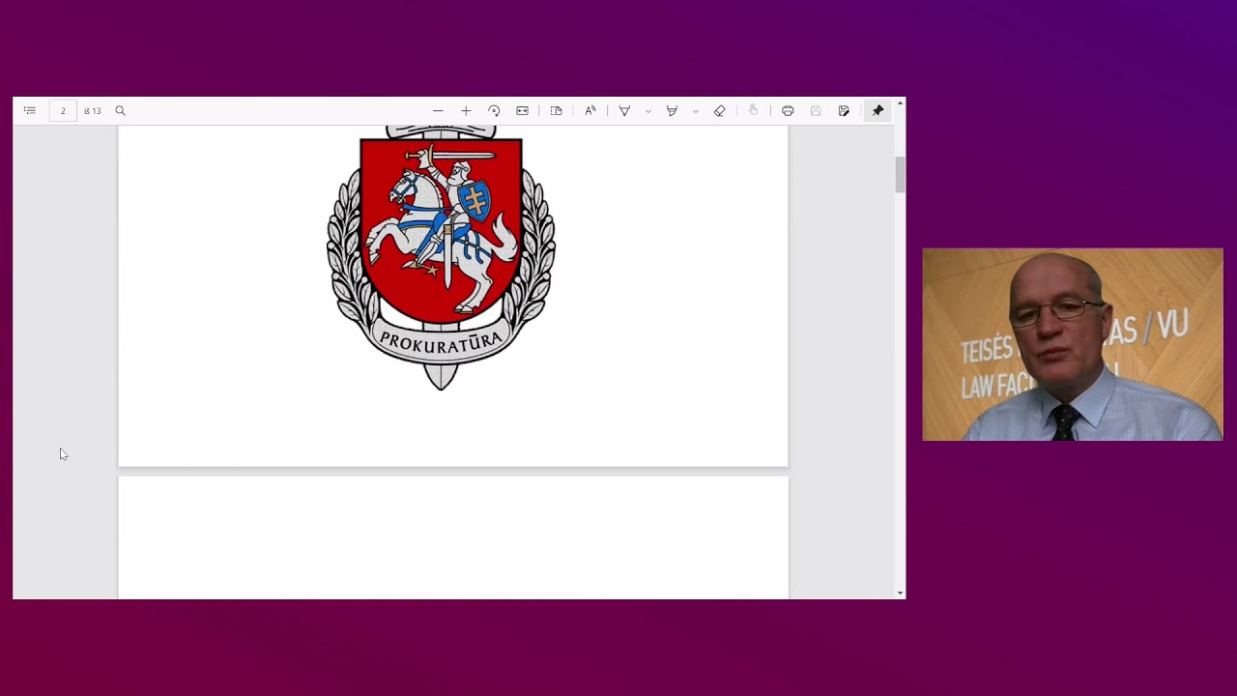
Task: Toggle the pin toolbar button
Action: (x=877, y=111)
